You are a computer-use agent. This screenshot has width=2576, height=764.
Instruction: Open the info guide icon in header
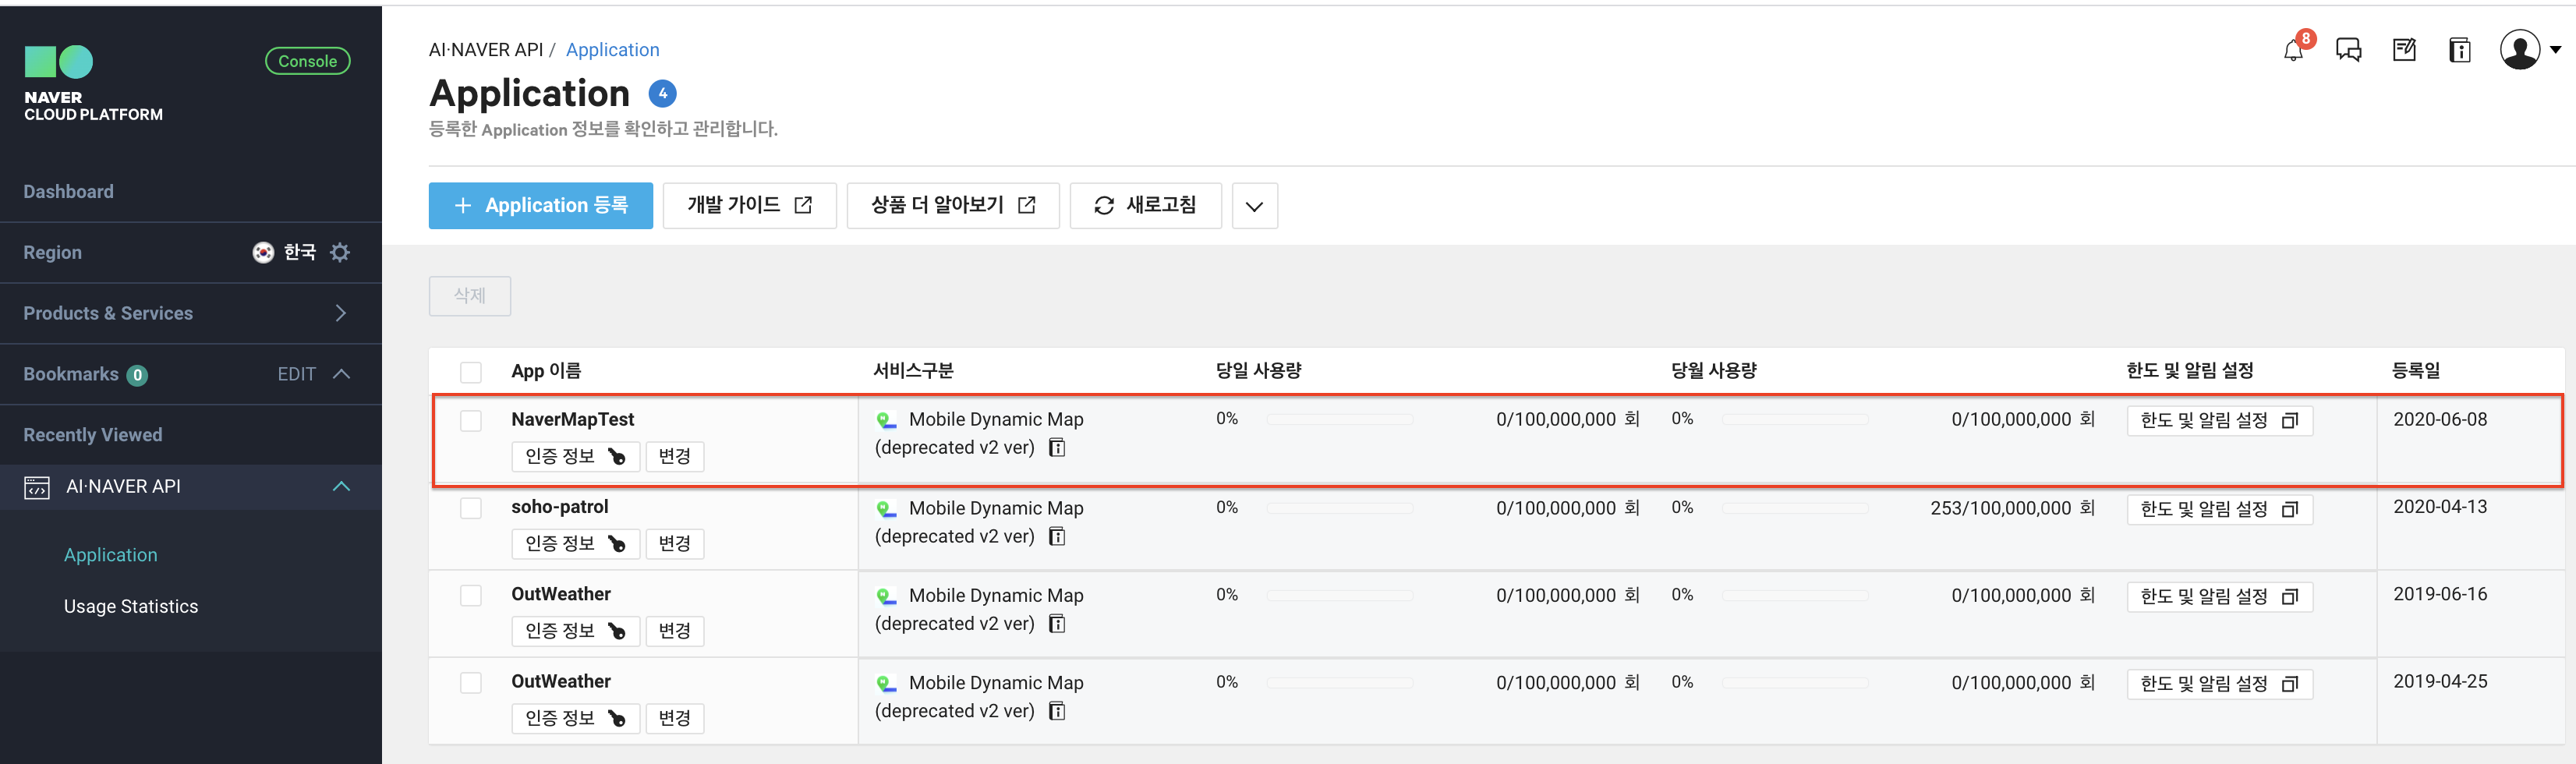coord(2460,50)
